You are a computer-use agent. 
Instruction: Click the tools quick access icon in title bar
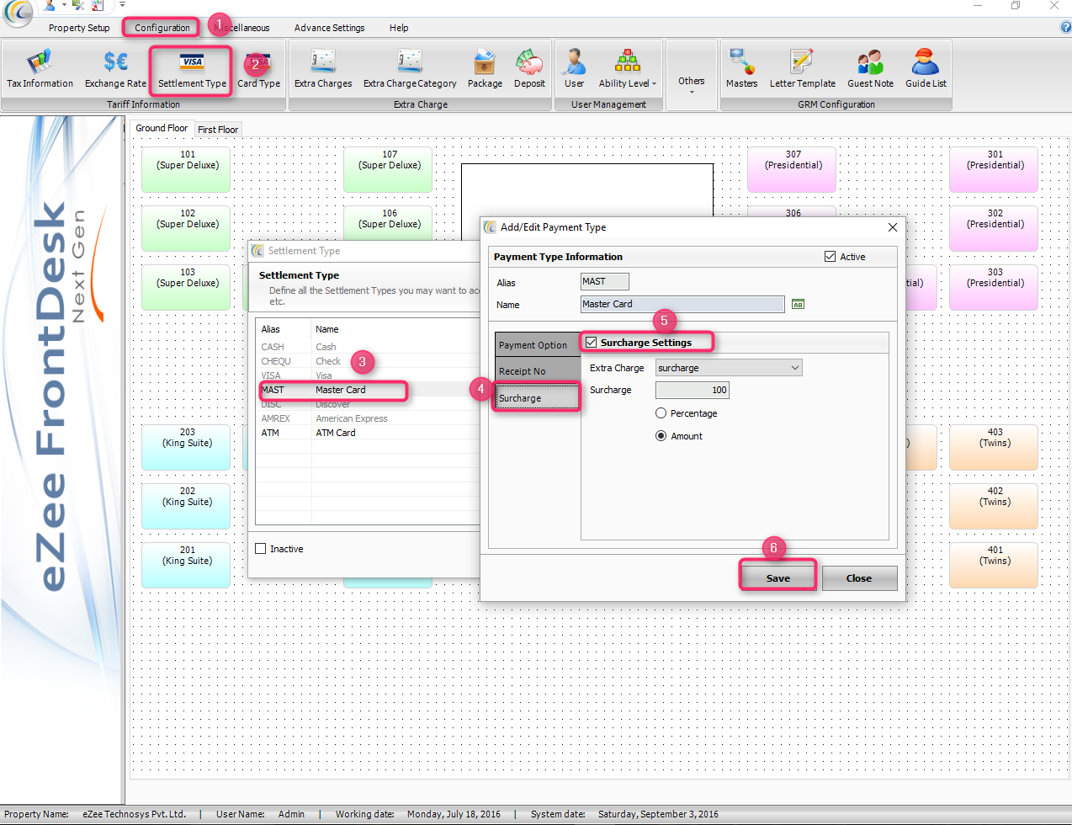[x=77, y=5]
